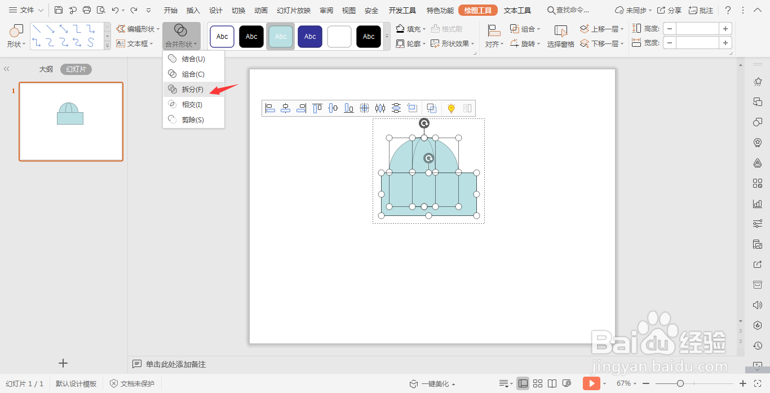Screen dimensions: 770x393
Task: Click distribute horizontally icon in floating toolbar
Action: 380,108
